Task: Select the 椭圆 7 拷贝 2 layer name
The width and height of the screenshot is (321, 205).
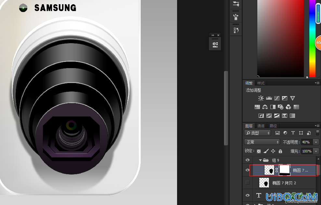Action: [284, 183]
